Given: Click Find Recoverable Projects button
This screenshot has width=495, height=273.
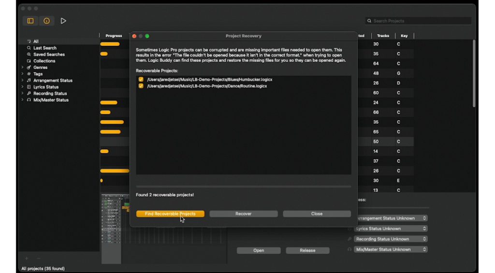Looking at the screenshot, I should point(170,214).
